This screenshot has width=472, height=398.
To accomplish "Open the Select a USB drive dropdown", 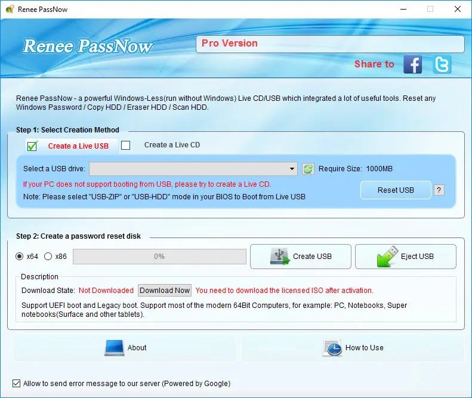I will click(193, 169).
